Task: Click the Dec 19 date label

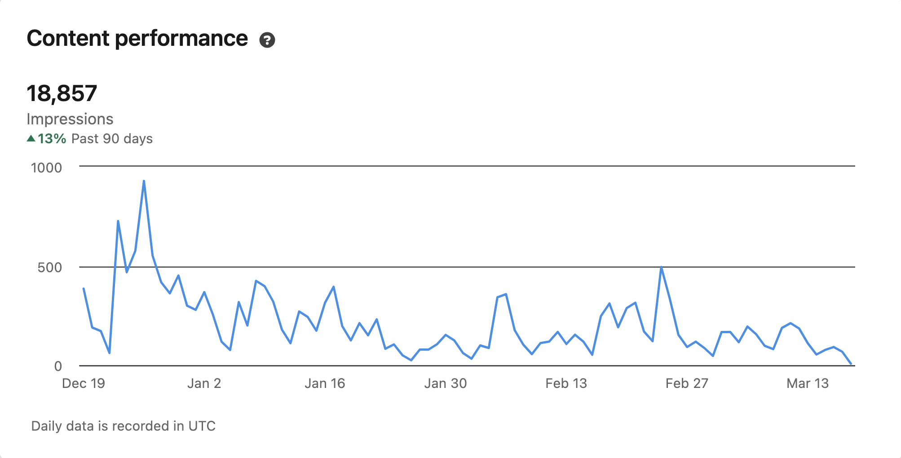Action: [x=83, y=383]
